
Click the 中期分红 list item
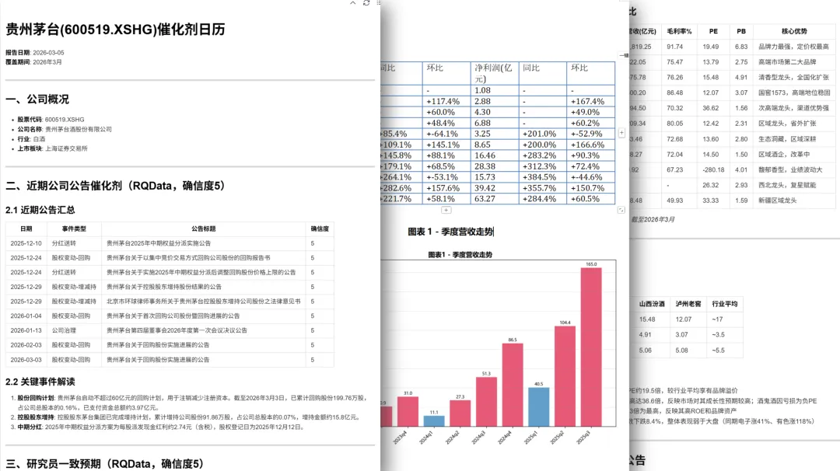pos(161,427)
